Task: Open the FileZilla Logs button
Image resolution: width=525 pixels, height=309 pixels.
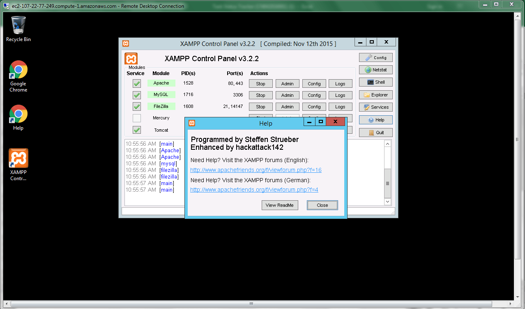Action: (340, 107)
